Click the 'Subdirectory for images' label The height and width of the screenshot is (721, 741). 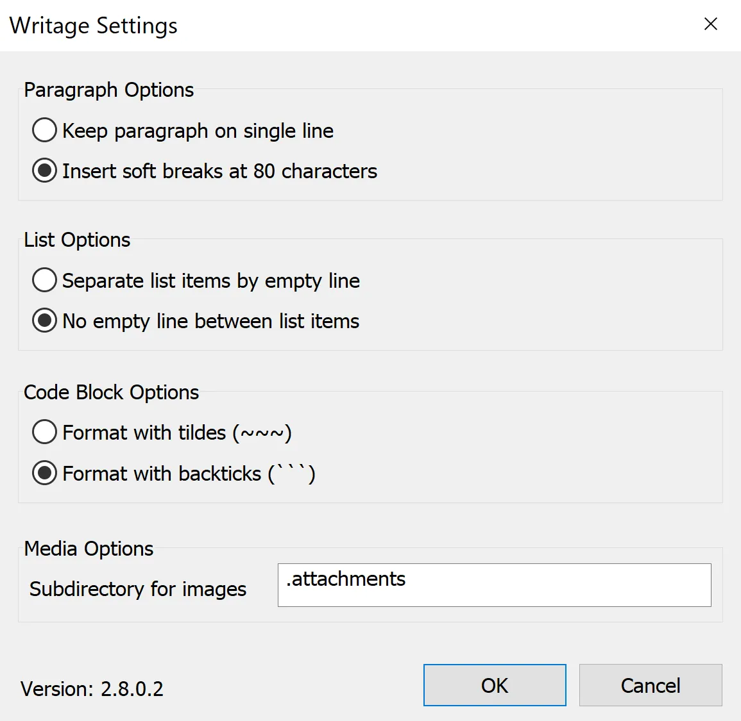(x=137, y=589)
